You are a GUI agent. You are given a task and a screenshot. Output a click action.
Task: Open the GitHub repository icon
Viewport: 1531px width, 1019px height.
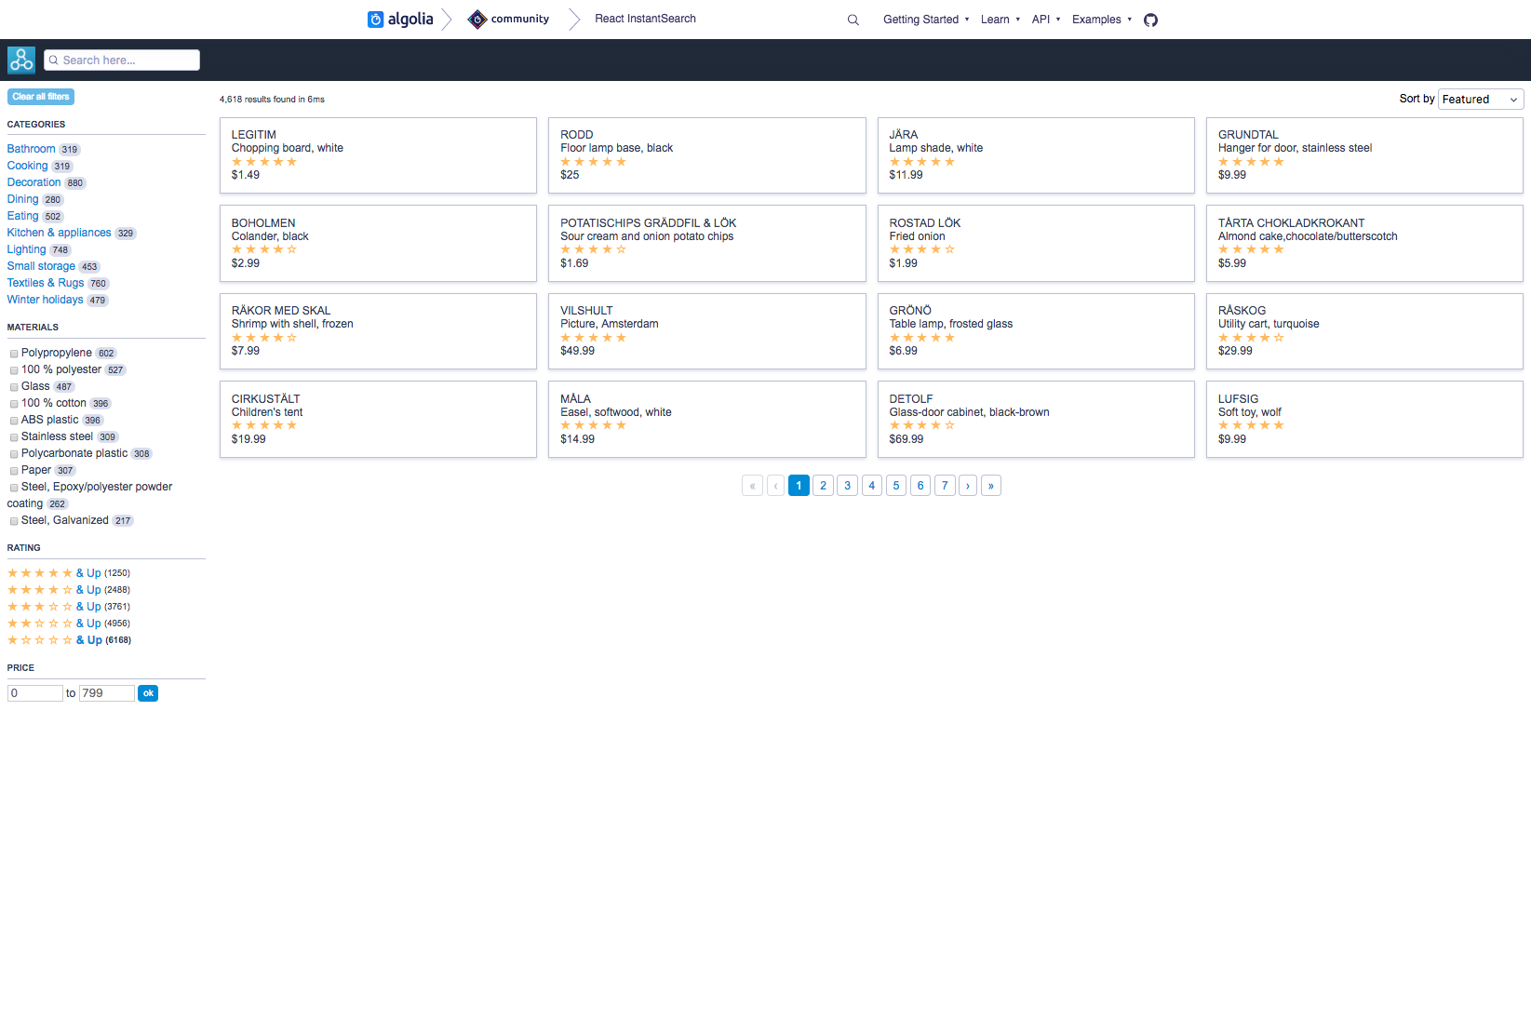tap(1150, 19)
